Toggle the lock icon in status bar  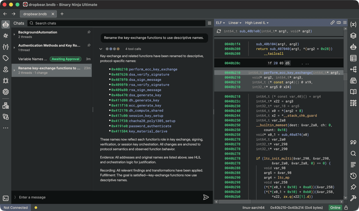[x=346, y=208]
